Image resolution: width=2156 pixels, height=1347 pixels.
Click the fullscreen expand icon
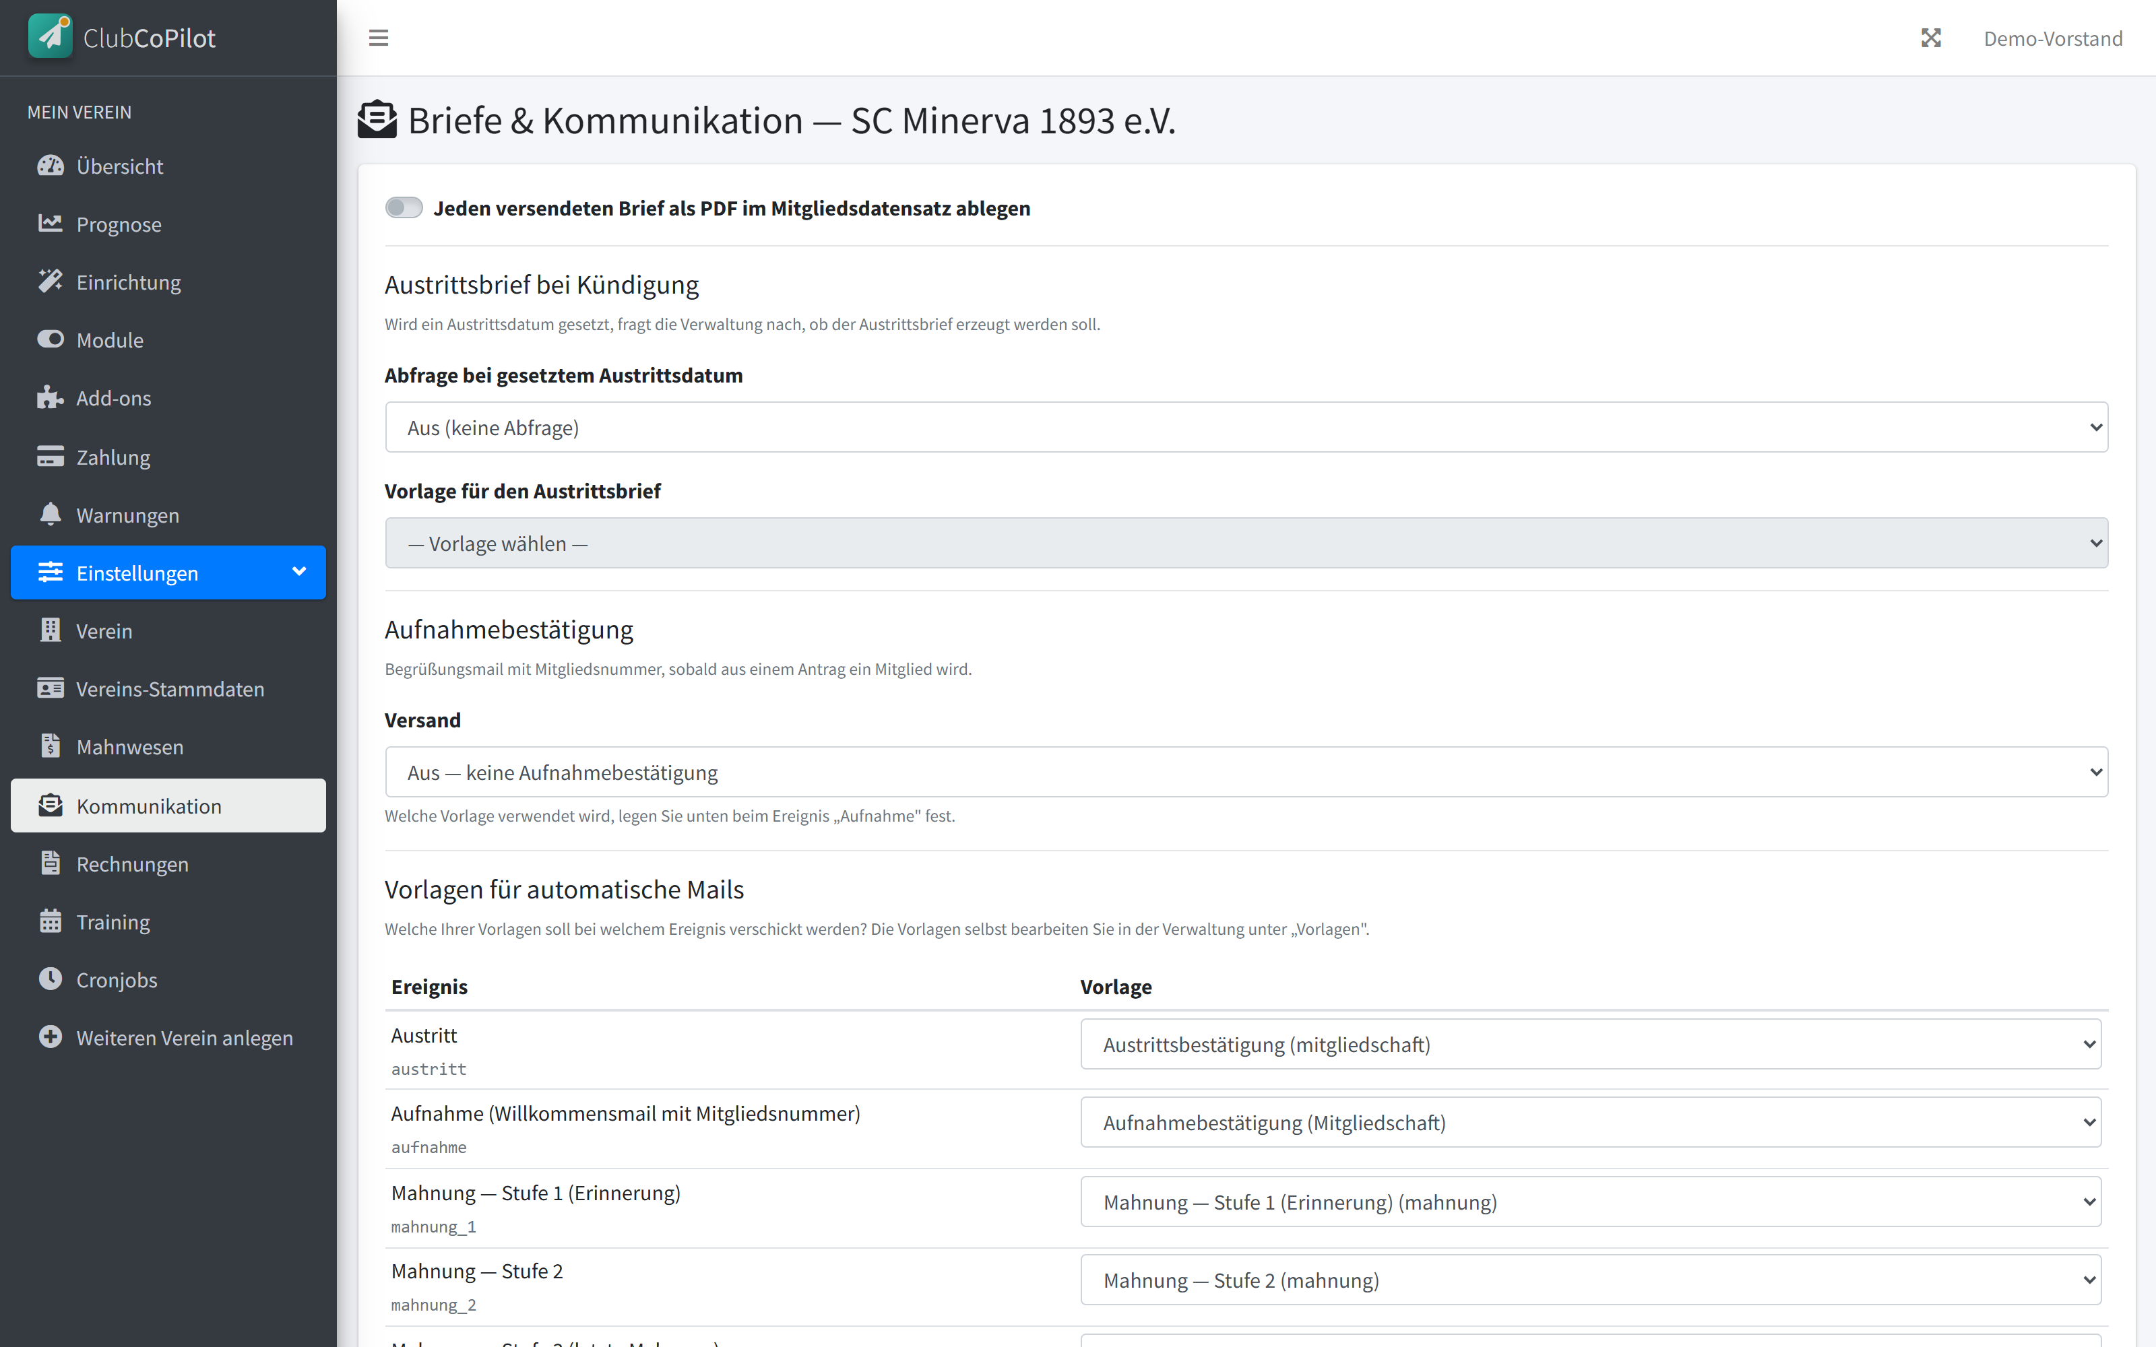(1930, 38)
